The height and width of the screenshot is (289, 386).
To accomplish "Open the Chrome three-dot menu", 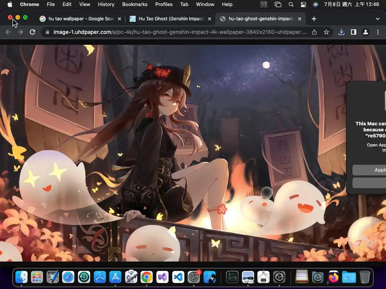I will click(378, 32).
